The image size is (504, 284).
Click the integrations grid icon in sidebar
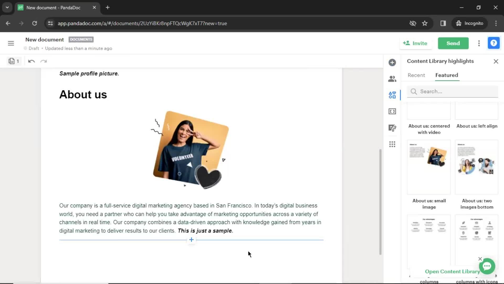coord(392,144)
